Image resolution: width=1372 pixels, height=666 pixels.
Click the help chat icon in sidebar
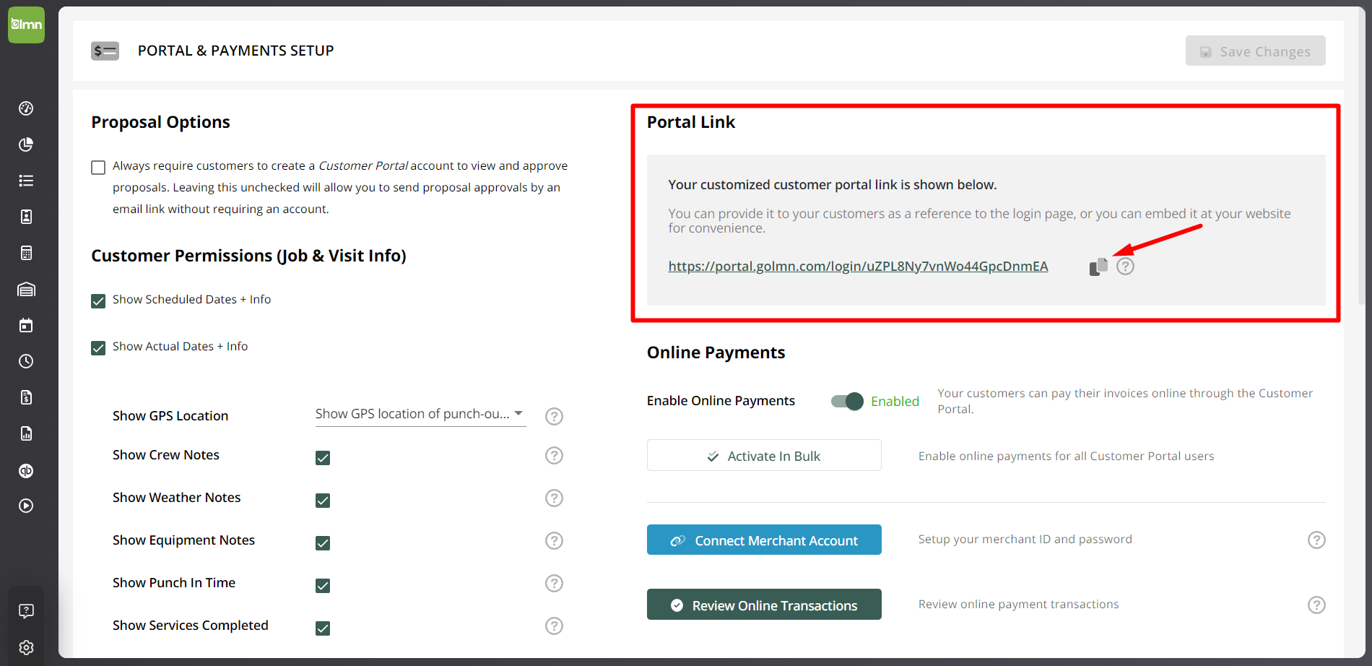click(26, 611)
